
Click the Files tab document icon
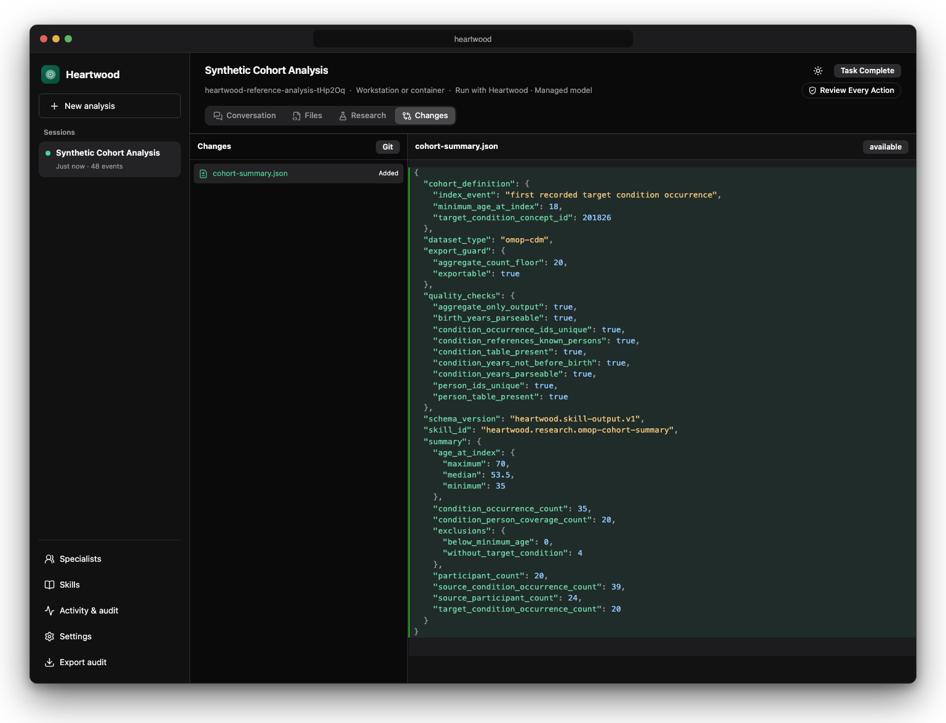pos(296,116)
